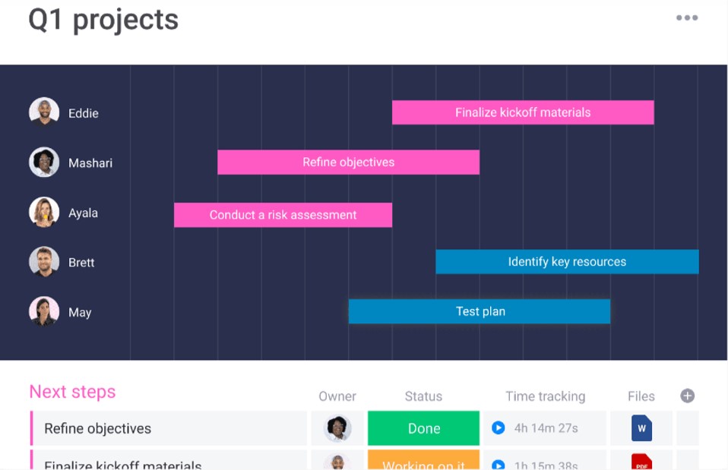Click Brett's profile avatar
The height and width of the screenshot is (470, 728).
point(44,262)
